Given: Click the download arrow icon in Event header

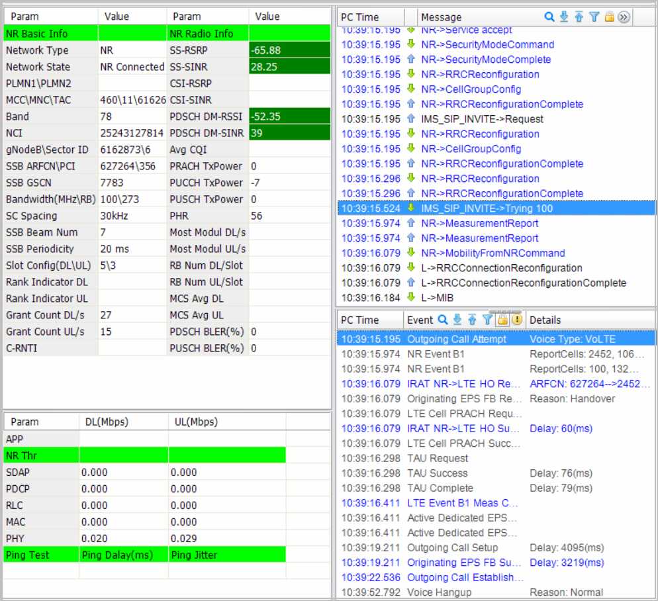Looking at the screenshot, I should tap(457, 320).
